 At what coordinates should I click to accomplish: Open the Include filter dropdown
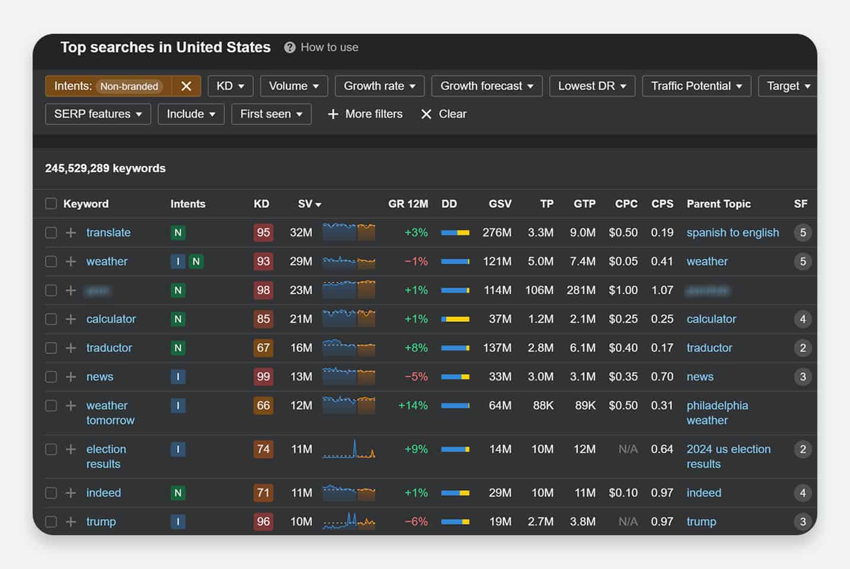pos(191,114)
